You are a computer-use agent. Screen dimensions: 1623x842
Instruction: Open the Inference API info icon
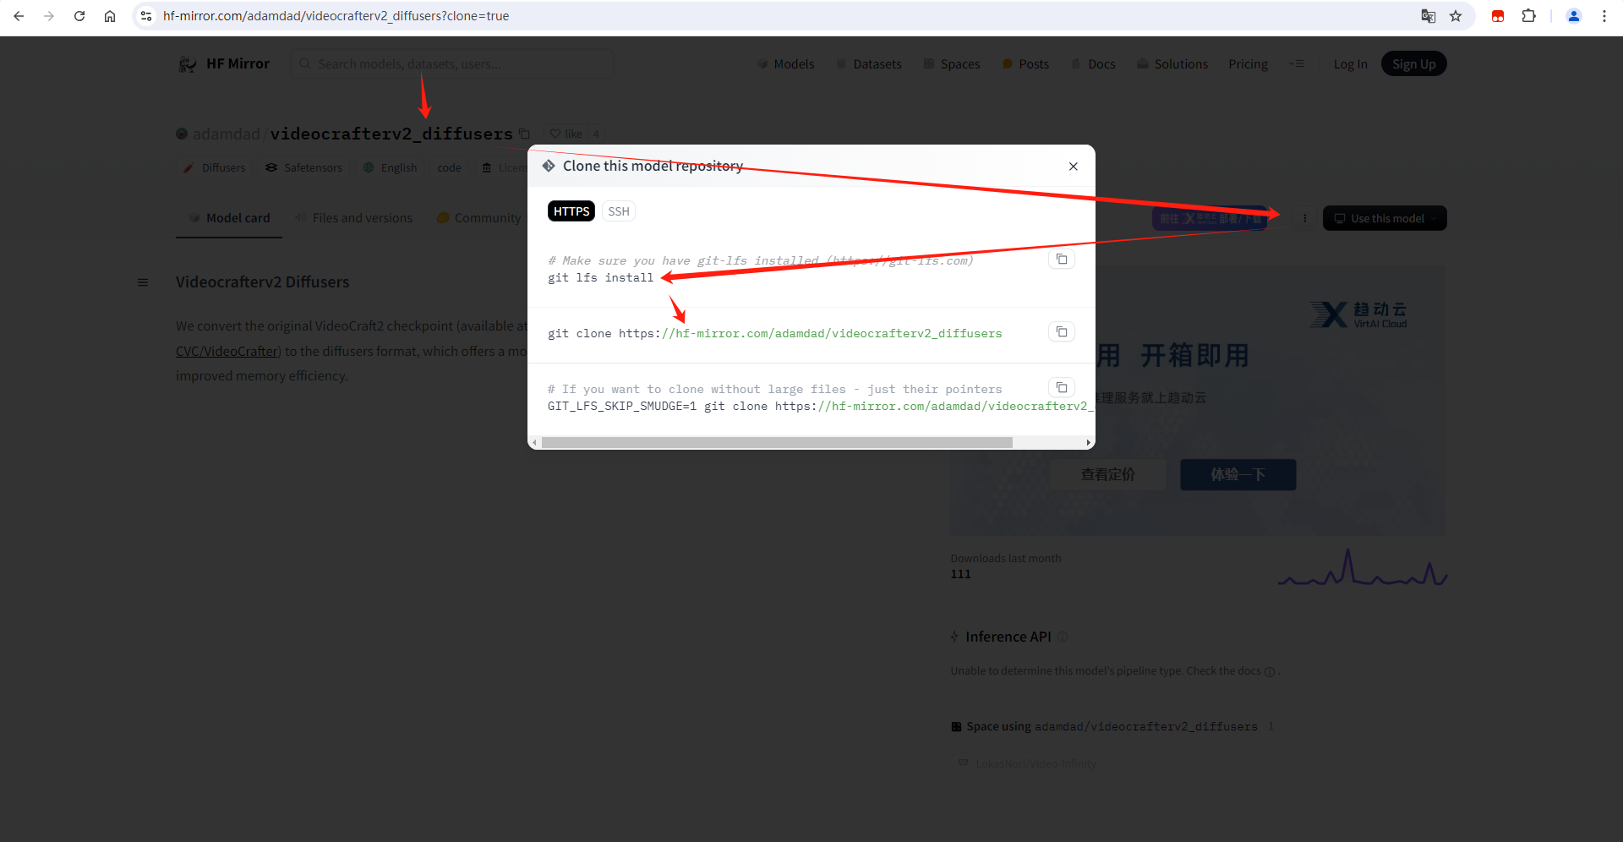point(1063,637)
